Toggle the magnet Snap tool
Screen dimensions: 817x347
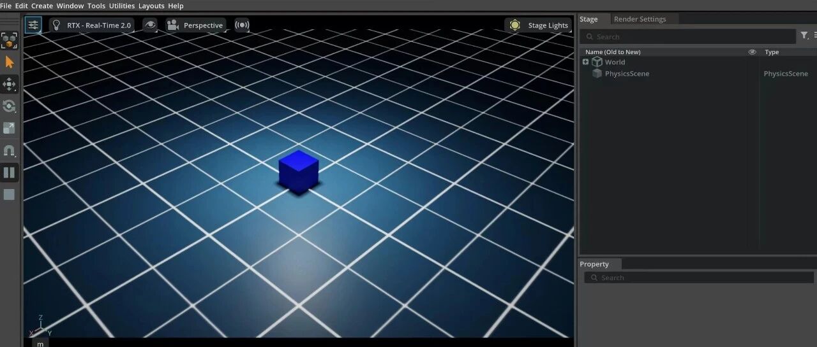click(x=9, y=151)
